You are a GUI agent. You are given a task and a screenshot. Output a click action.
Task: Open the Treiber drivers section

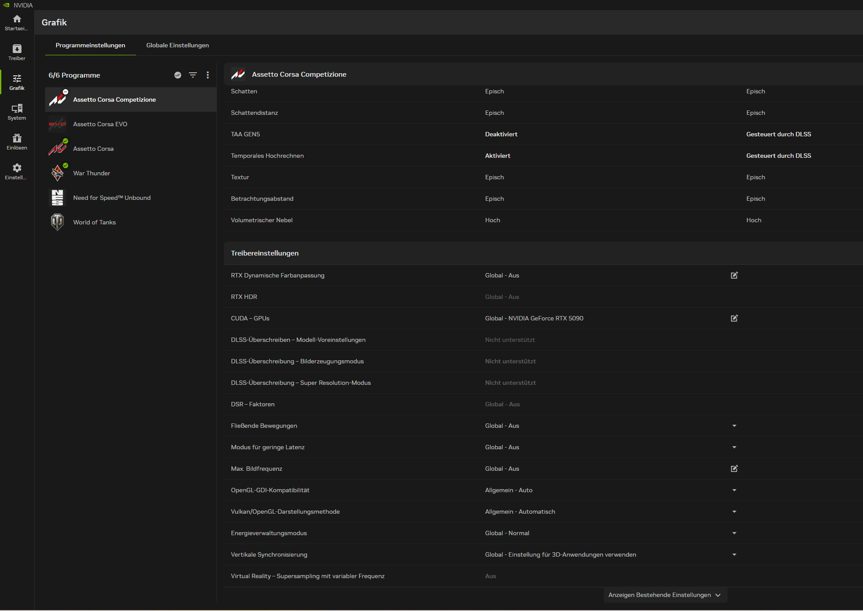pyautogui.click(x=17, y=52)
